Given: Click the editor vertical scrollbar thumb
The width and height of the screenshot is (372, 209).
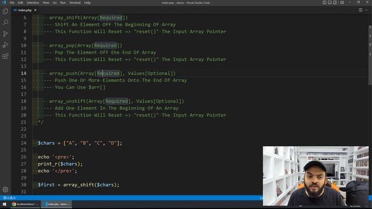Looking at the screenshot, I should (370, 55).
